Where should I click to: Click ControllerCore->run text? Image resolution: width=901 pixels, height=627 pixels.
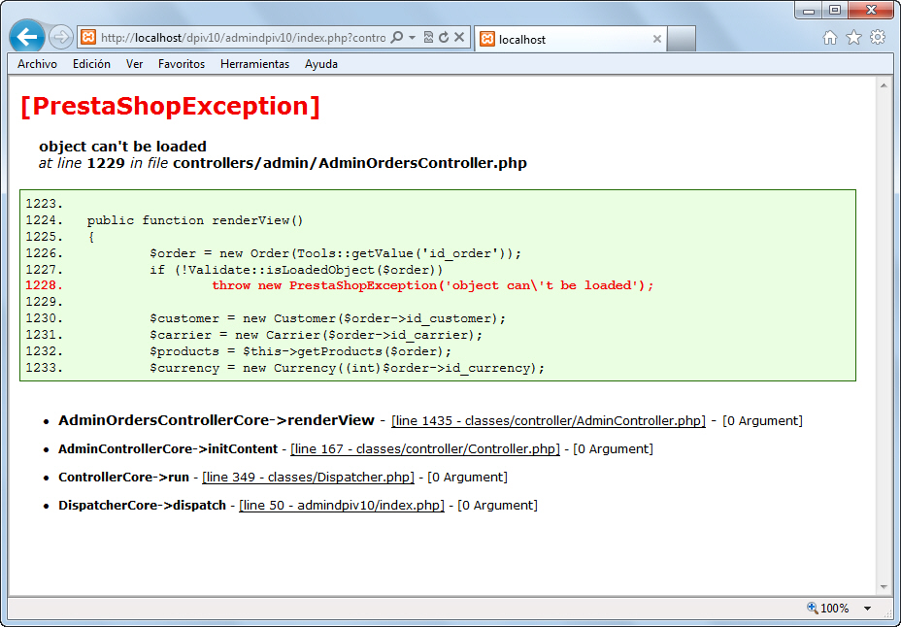pos(123,478)
